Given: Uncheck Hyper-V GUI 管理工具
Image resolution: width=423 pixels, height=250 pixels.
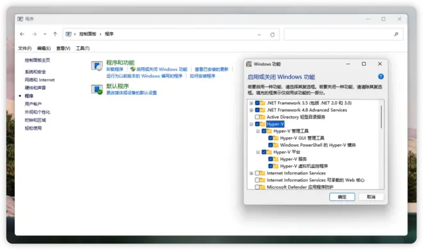Looking at the screenshot, I should (x=270, y=138).
